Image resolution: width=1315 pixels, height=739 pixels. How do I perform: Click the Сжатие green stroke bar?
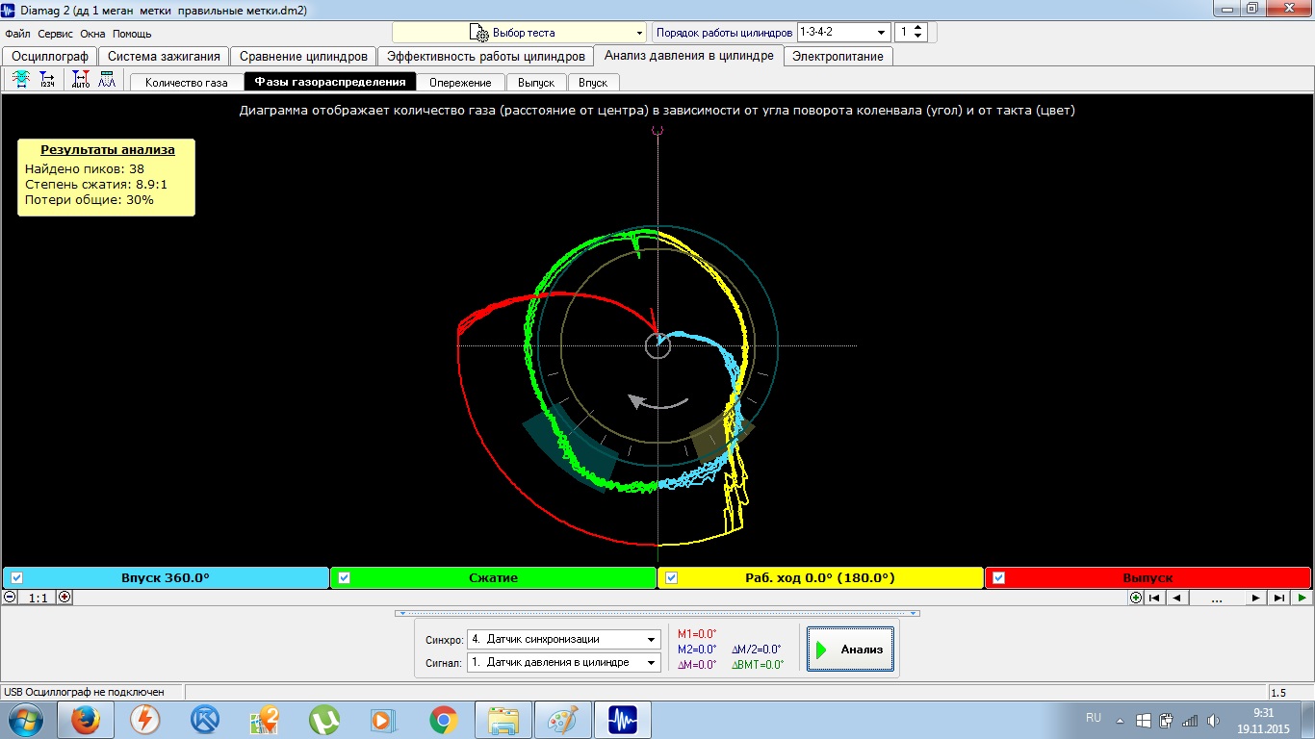493,577
